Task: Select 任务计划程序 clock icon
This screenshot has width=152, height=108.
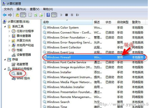Action: pos(14,31)
